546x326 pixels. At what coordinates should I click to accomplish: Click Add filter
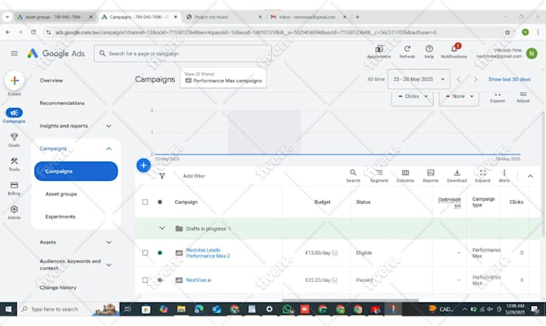coord(194,176)
